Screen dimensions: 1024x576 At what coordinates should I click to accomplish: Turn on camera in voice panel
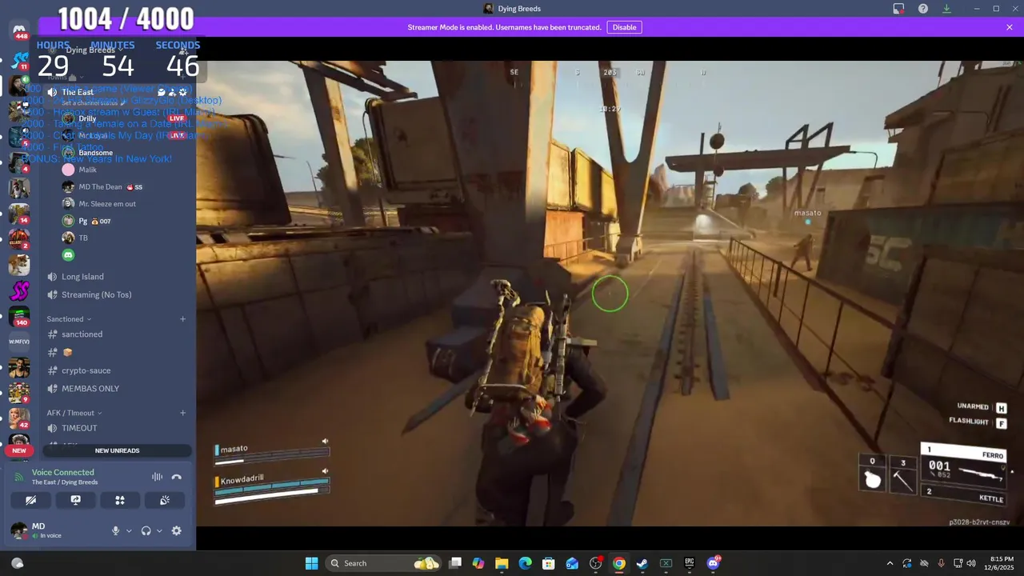click(x=30, y=500)
